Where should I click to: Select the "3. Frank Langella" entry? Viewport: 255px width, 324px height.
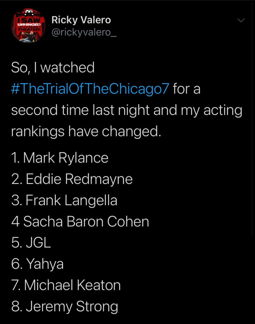pyautogui.click(x=64, y=200)
